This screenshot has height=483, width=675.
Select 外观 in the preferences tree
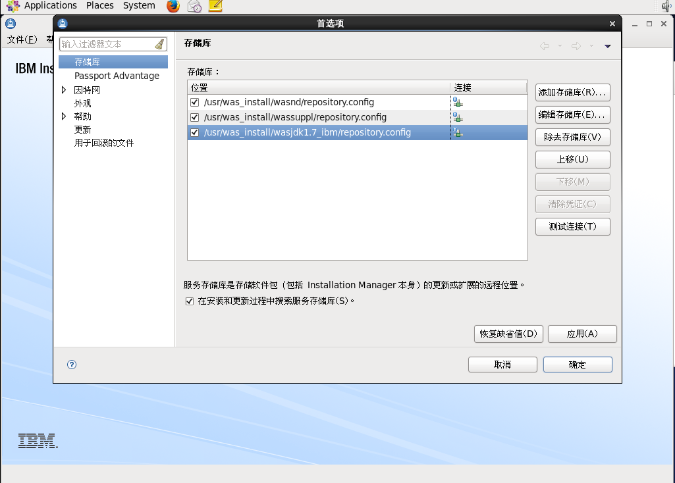(83, 103)
